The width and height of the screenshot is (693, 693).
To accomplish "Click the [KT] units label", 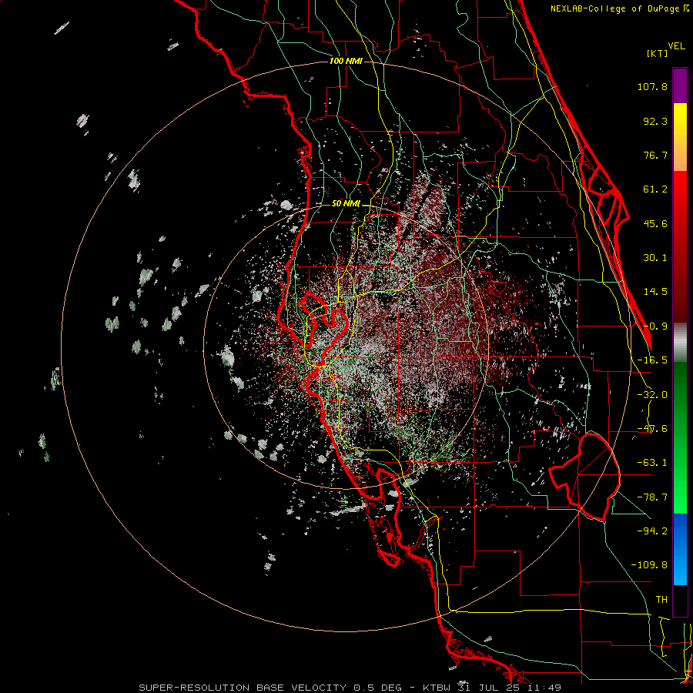I will click(x=657, y=53).
